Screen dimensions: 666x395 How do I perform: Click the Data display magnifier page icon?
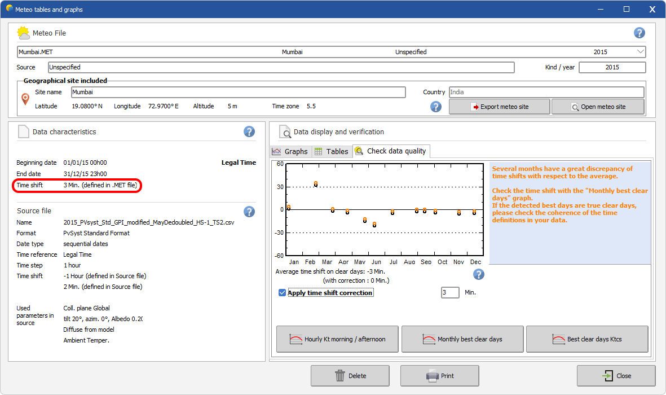[285, 132]
